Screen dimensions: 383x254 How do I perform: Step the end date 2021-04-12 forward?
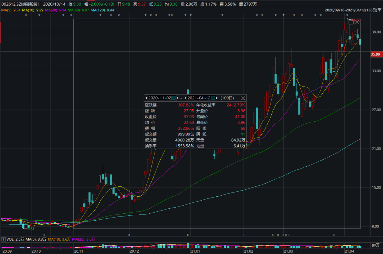pos(217,98)
